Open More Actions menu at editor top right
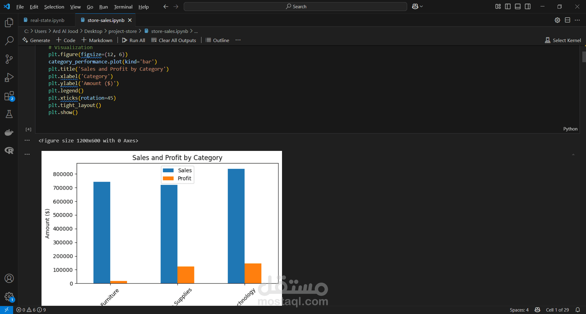The height and width of the screenshot is (314, 586). 577,20
